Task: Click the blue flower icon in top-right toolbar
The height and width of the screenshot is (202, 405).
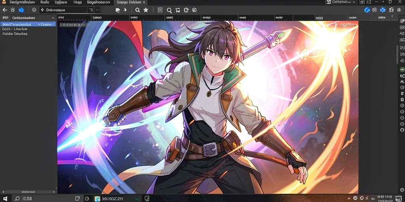Action: click(x=383, y=10)
